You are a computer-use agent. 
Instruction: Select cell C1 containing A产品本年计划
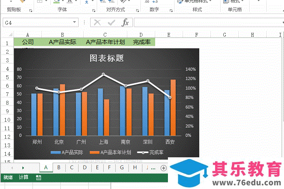pos(105,42)
